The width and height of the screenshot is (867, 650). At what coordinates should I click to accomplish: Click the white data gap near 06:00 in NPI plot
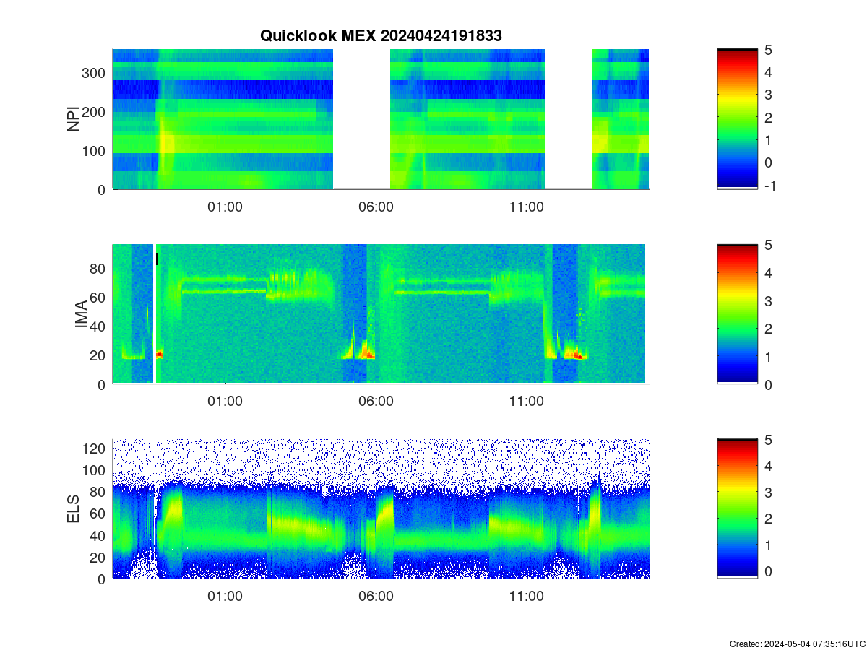(362, 119)
